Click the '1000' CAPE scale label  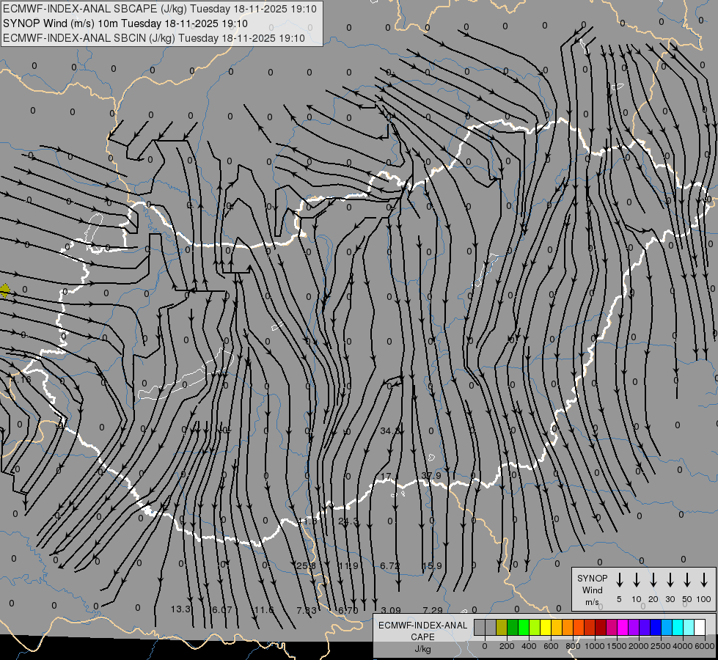[x=595, y=646]
